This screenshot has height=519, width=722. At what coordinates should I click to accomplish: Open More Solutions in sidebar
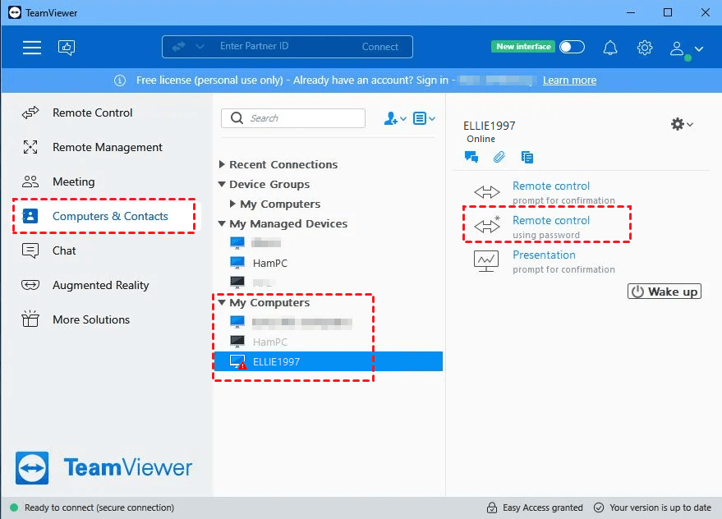[x=90, y=319]
